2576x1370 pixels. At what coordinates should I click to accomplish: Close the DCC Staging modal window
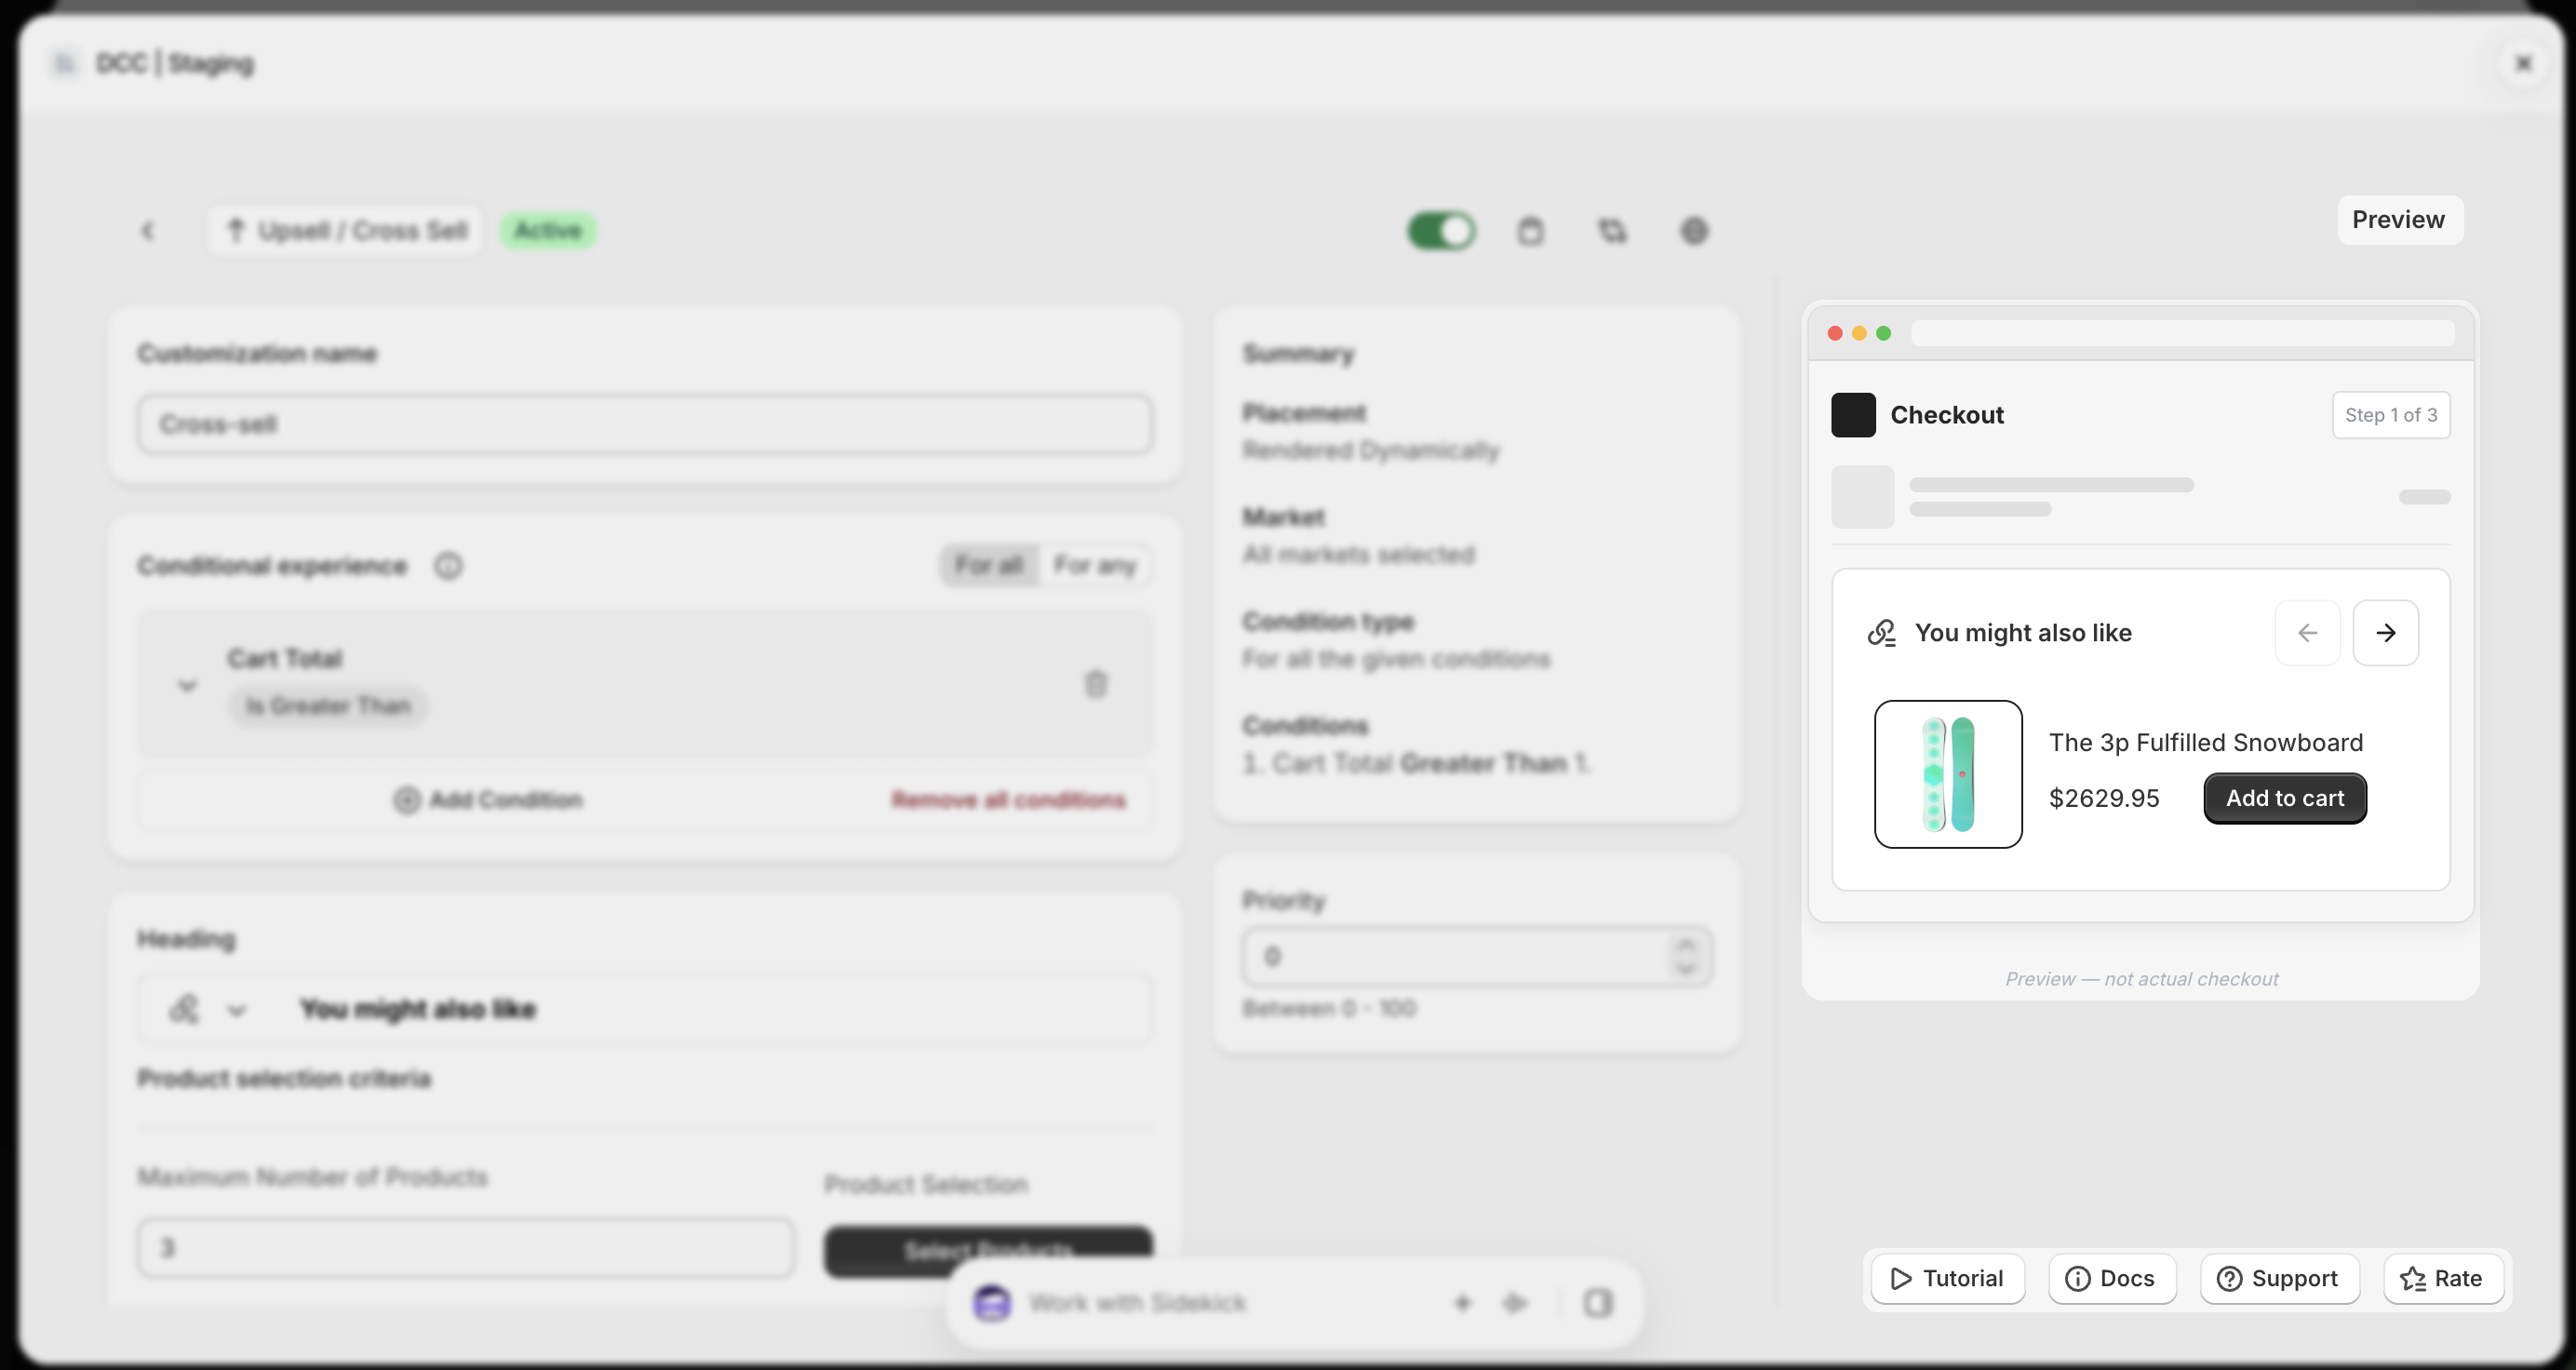tap(2523, 63)
